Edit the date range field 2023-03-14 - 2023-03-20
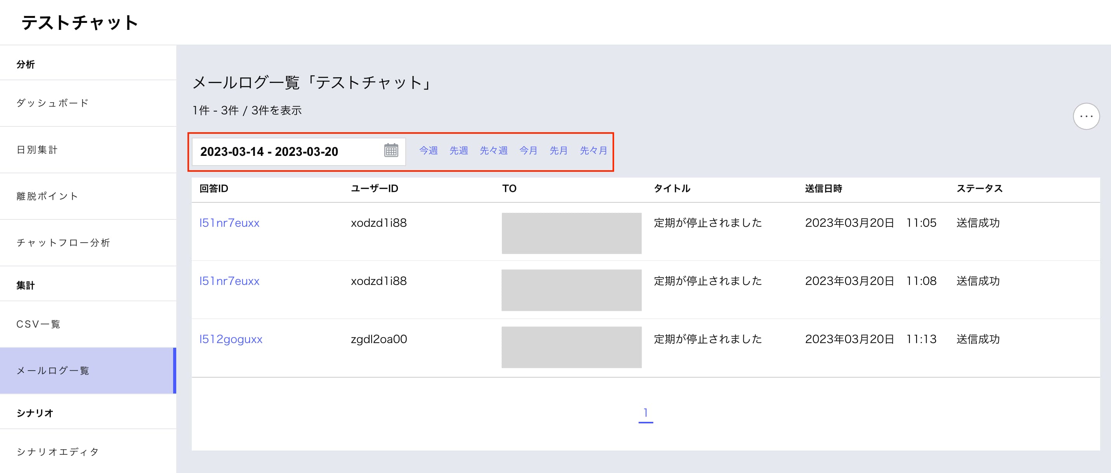1111x473 pixels. (299, 152)
